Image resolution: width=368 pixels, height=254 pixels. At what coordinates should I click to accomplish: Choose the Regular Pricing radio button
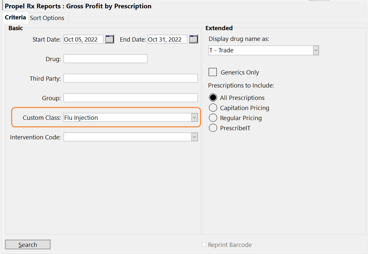click(x=213, y=118)
